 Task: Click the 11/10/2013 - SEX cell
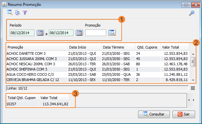click(84, 80)
